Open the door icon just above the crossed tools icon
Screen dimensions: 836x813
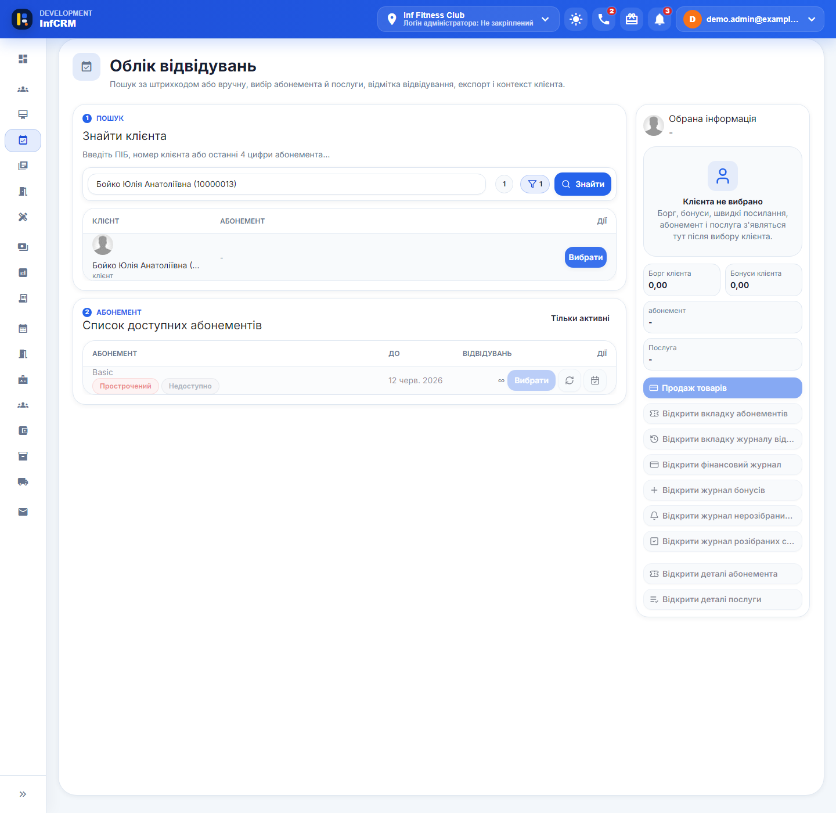[x=23, y=192]
